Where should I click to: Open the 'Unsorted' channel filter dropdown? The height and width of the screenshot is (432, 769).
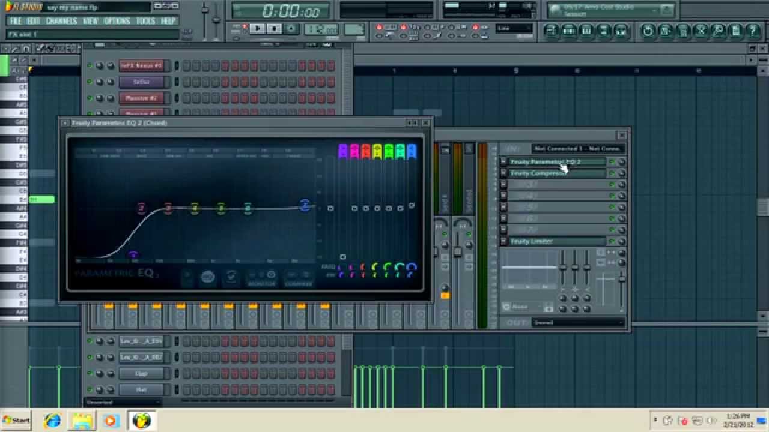[123, 402]
